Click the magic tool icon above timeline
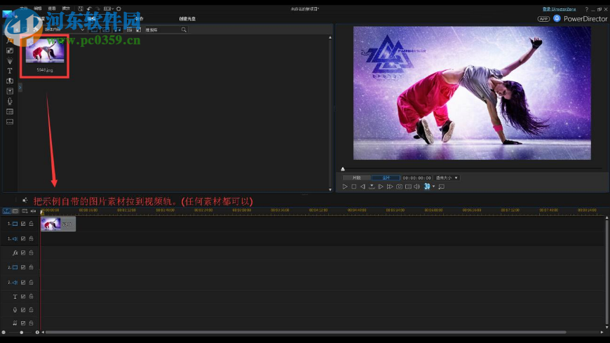Screen dimensions: 610x343 (x=25, y=200)
